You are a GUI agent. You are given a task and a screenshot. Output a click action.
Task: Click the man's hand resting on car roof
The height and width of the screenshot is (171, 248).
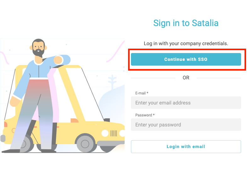pos(58,60)
